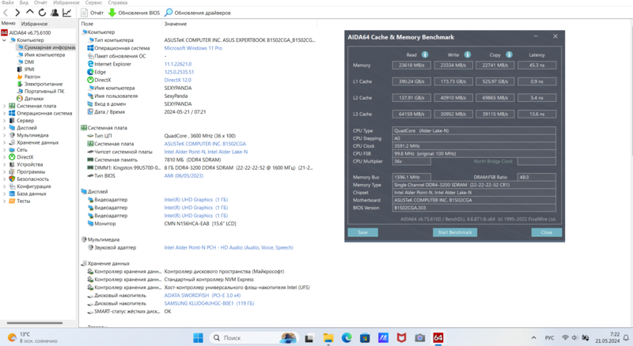Open Microsoft Edge from the taskbar
Screen dimensions: 633x346
[347, 338]
